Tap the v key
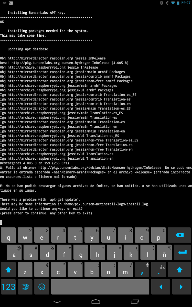The width and height of the screenshot is (192, 307). click(75, 269)
